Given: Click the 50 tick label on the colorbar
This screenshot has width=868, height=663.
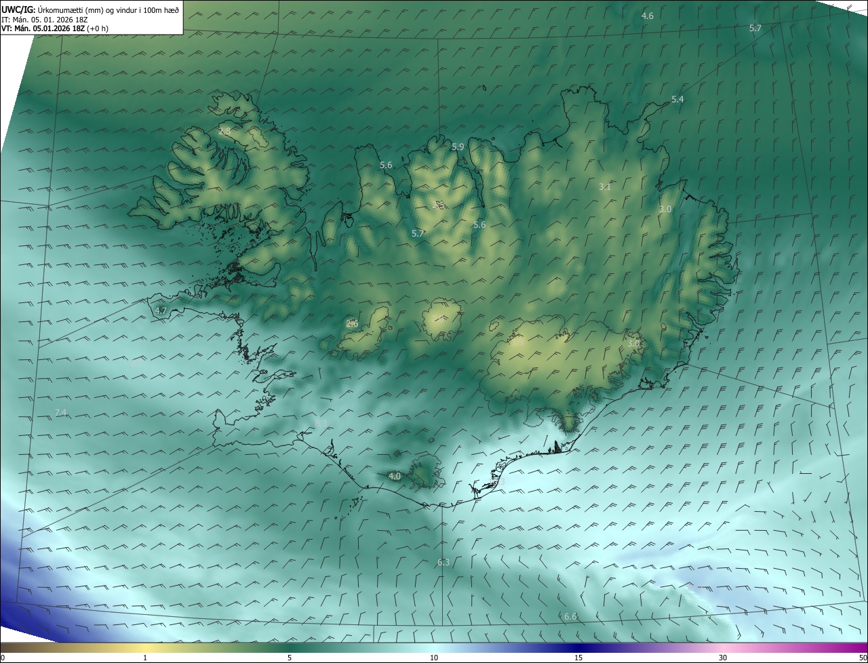Looking at the screenshot, I should point(863,658).
